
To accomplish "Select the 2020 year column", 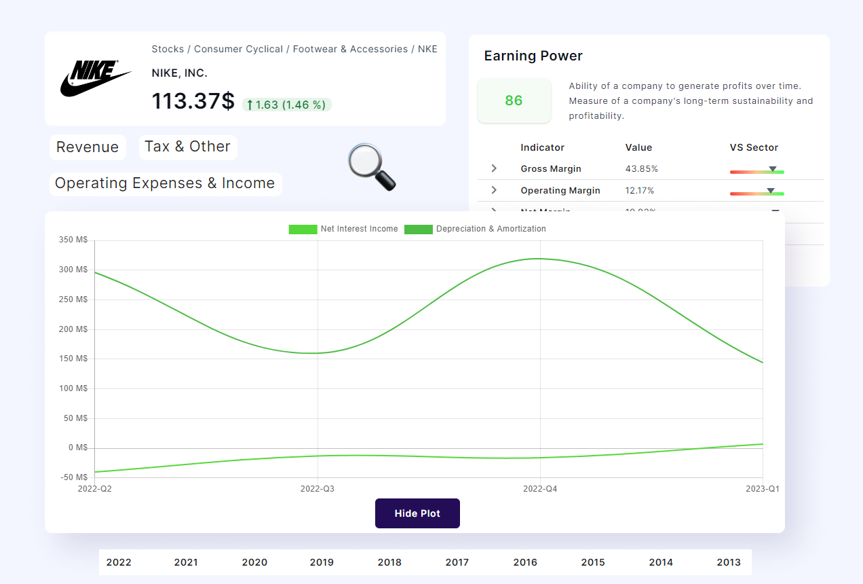I will point(254,562).
